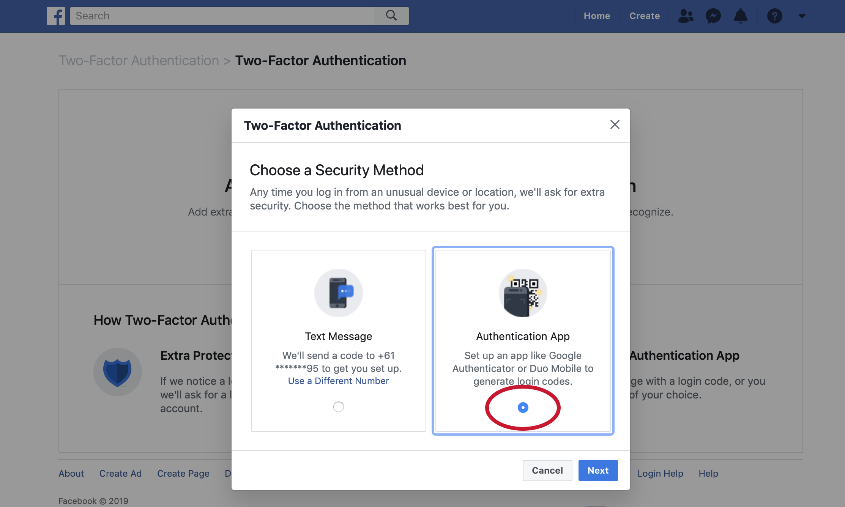Select the Authentication App radio button

click(522, 408)
